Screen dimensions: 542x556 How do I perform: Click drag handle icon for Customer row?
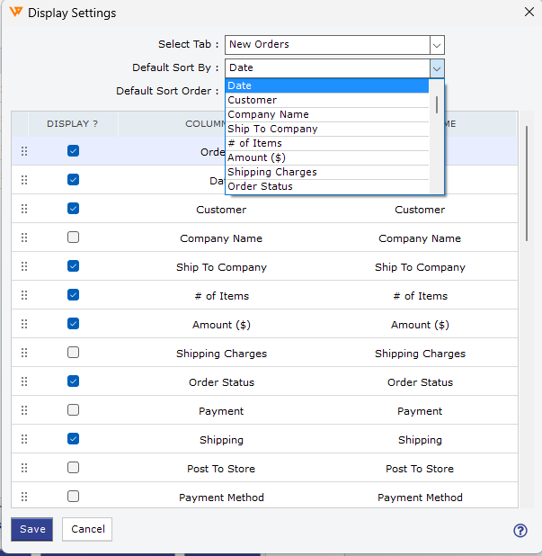(x=24, y=209)
